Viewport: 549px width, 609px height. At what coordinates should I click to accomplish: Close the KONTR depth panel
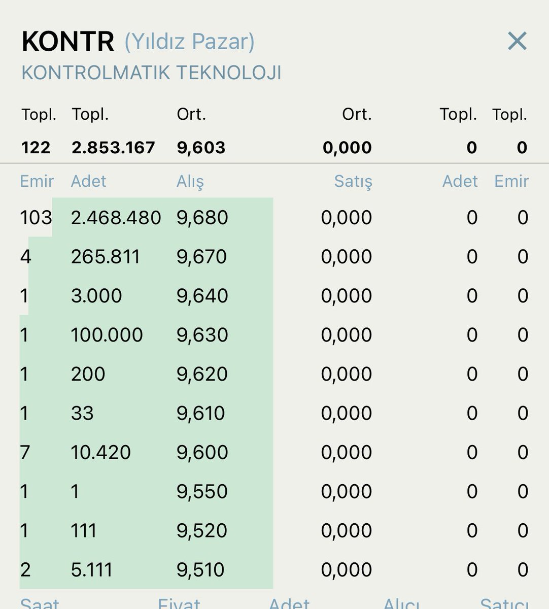pos(517,41)
